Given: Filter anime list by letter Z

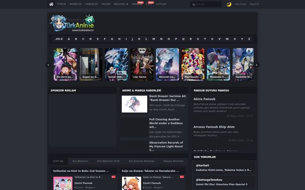Looking at the screenshot, I should tap(249, 39).
